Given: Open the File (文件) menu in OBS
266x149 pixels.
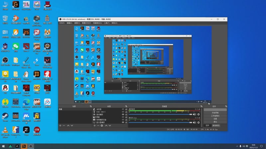Looking at the screenshot, I should pyautogui.click(x=62, y=23).
